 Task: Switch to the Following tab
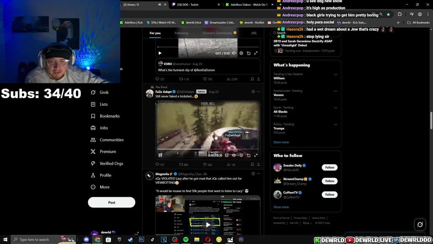point(181,33)
